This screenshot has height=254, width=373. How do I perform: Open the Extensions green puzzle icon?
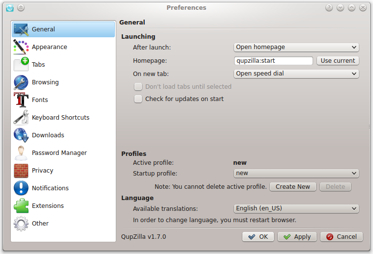pyautogui.click(x=21, y=205)
